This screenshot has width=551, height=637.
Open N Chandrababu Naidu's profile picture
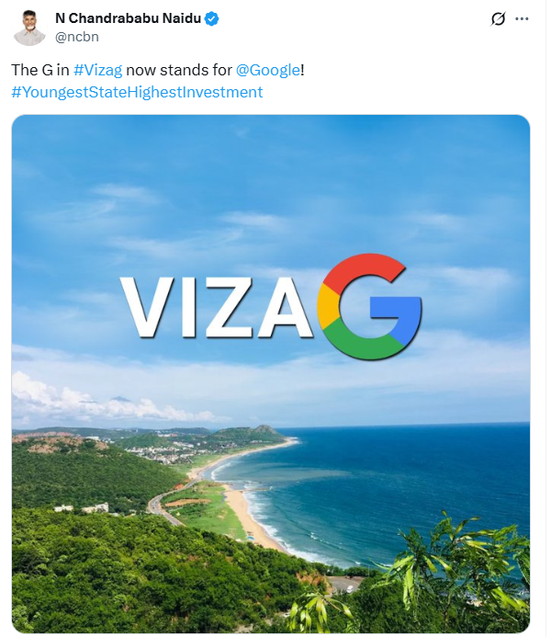click(x=29, y=28)
